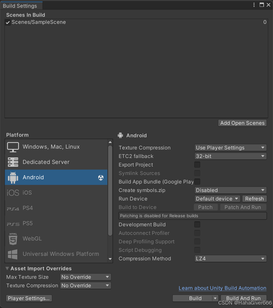The image size is (273, 308).
Task: Select the PS5 platform entry
Action: click(x=56, y=223)
